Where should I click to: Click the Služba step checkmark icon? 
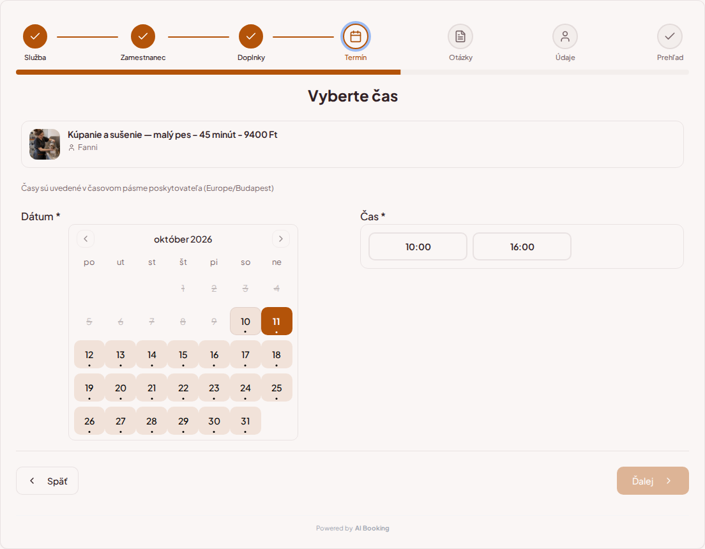click(x=35, y=36)
